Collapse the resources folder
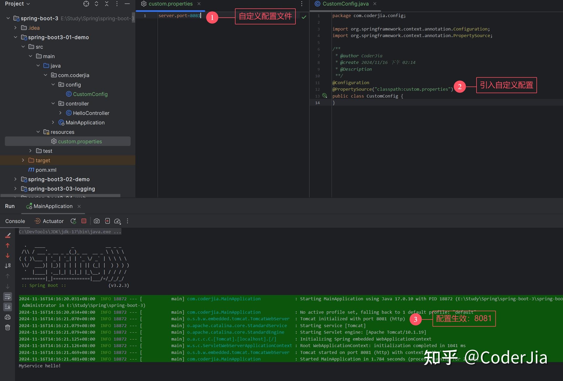Viewport: 563px width, 381px height. pyautogui.click(x=38, y=132)
